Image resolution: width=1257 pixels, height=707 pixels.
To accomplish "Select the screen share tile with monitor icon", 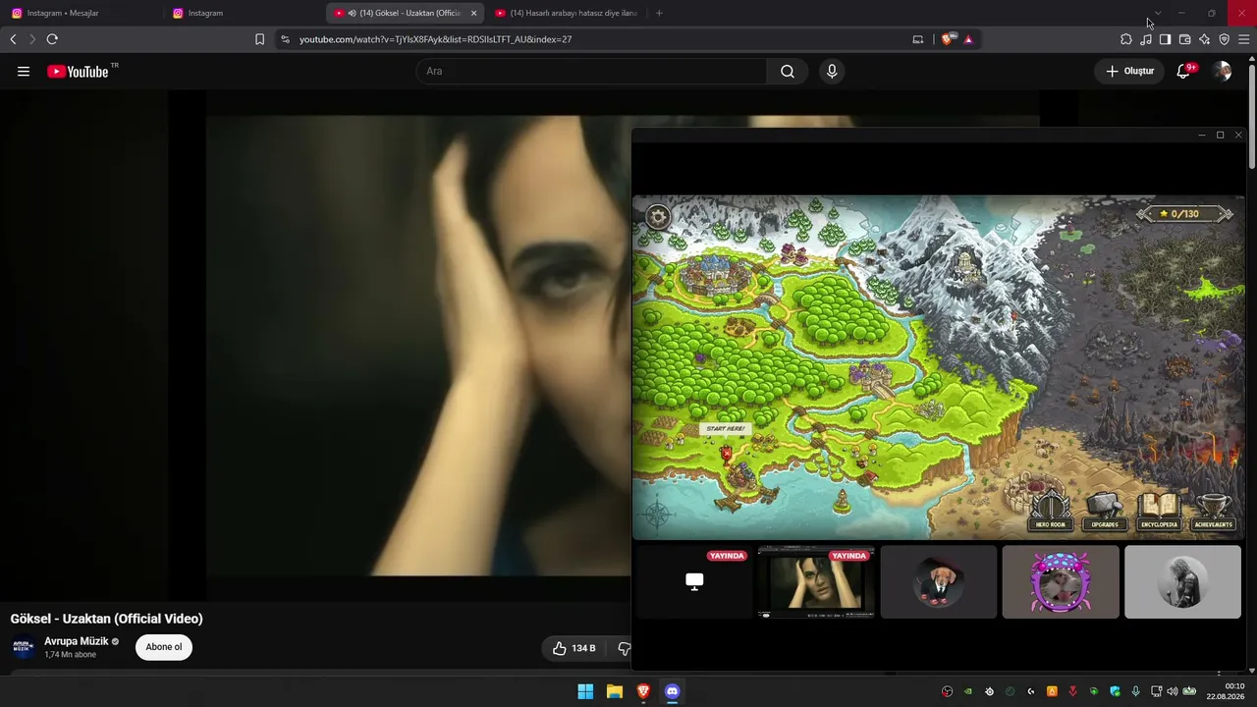I will click(694, 581).
